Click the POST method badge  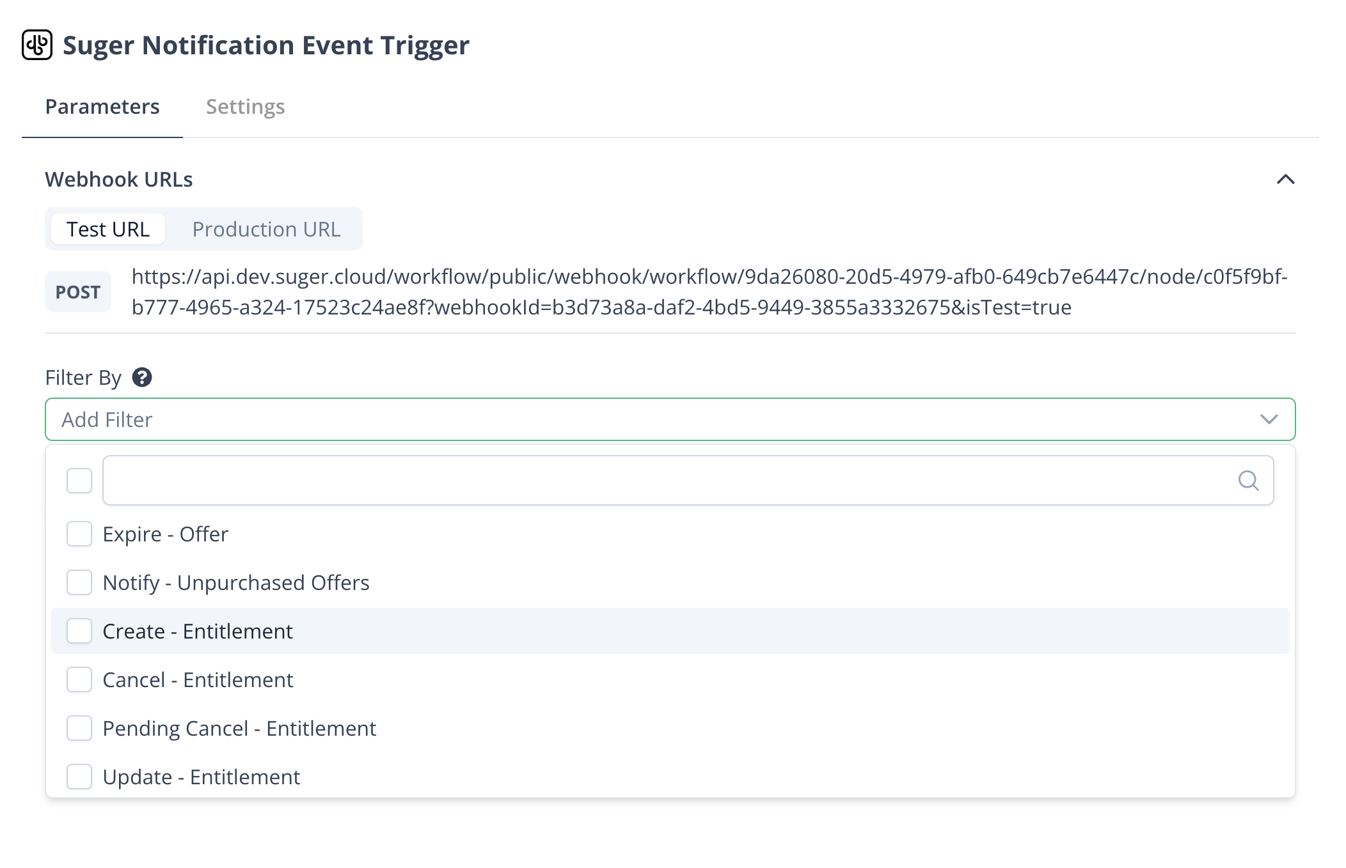[78, 292]
